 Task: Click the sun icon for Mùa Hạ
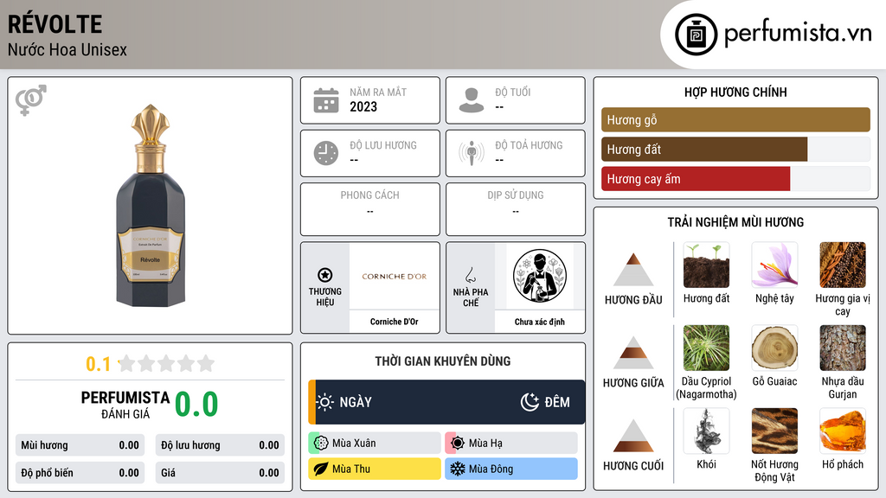[458, 444]
